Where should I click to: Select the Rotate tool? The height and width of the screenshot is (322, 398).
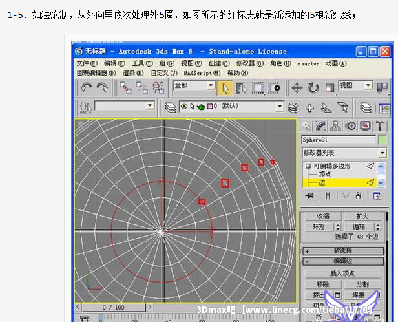[x=313, y=88]
